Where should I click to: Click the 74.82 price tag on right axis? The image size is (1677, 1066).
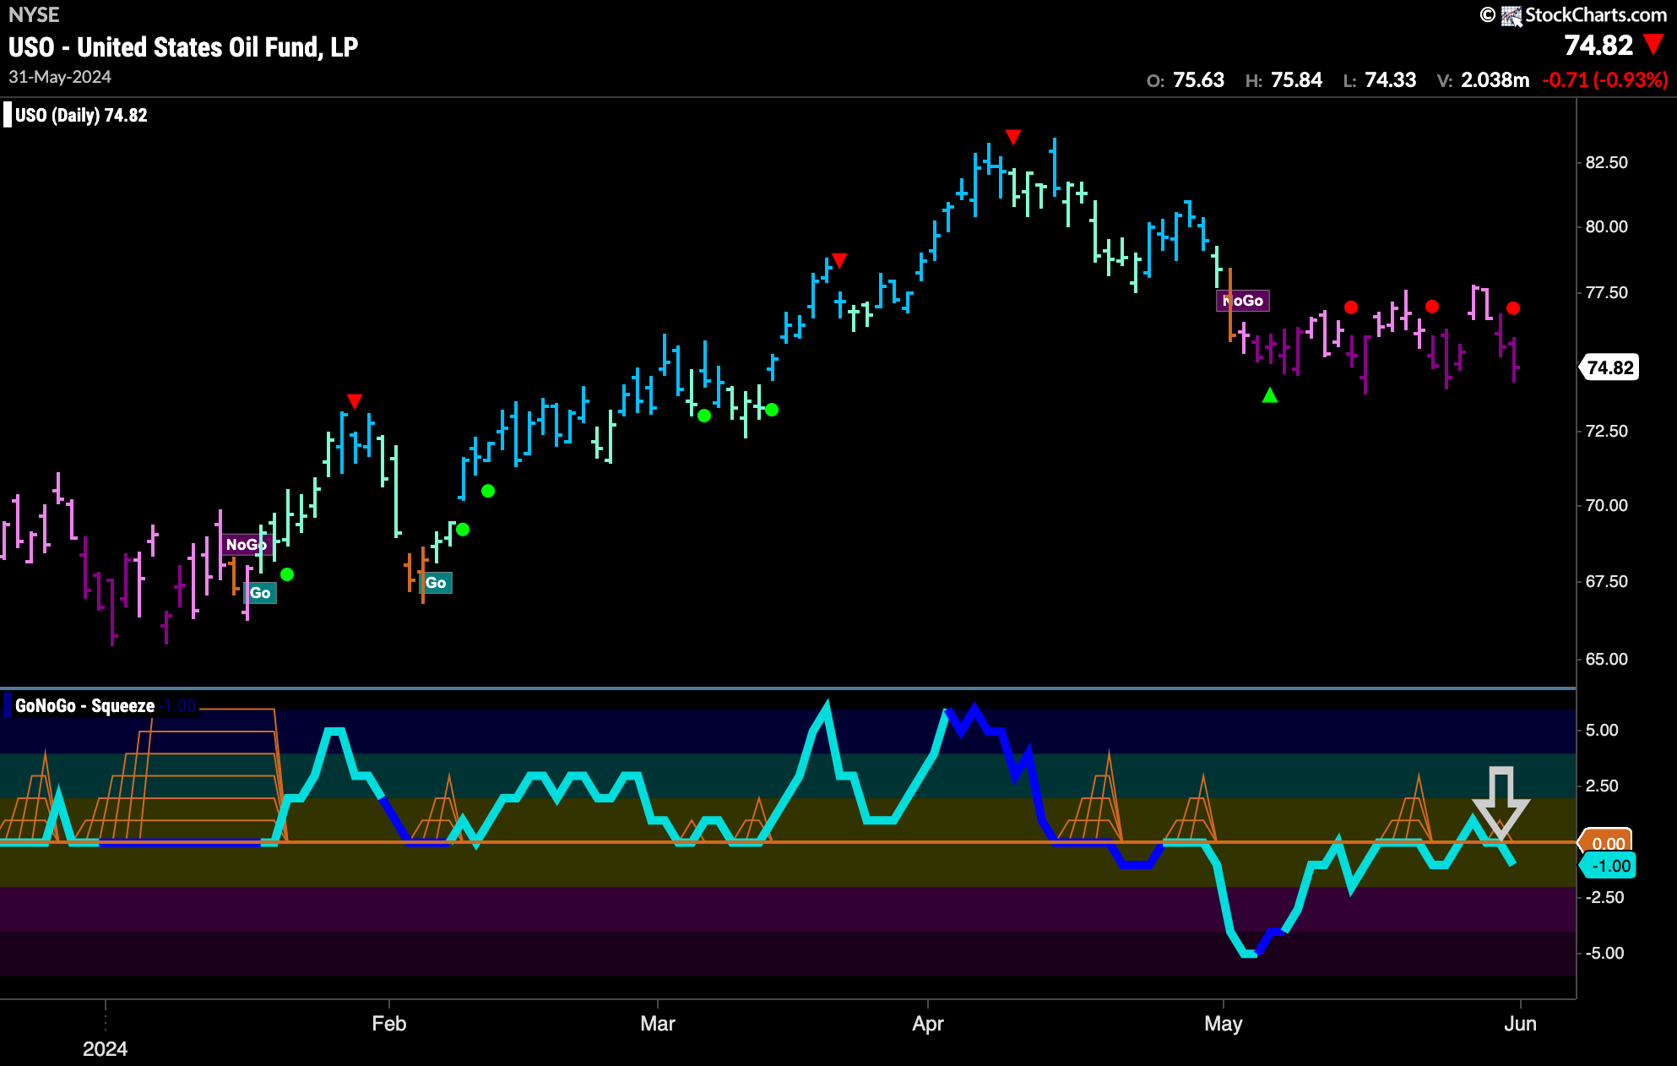click(x=1609, y=367)
